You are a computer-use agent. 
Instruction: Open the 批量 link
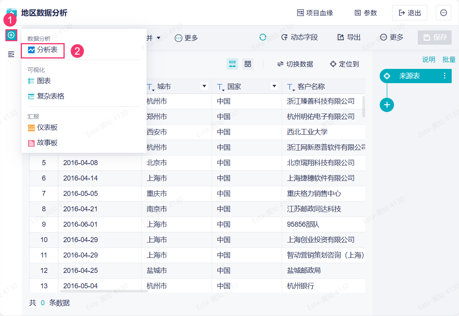pyautogui.click(x=449, y=59)
